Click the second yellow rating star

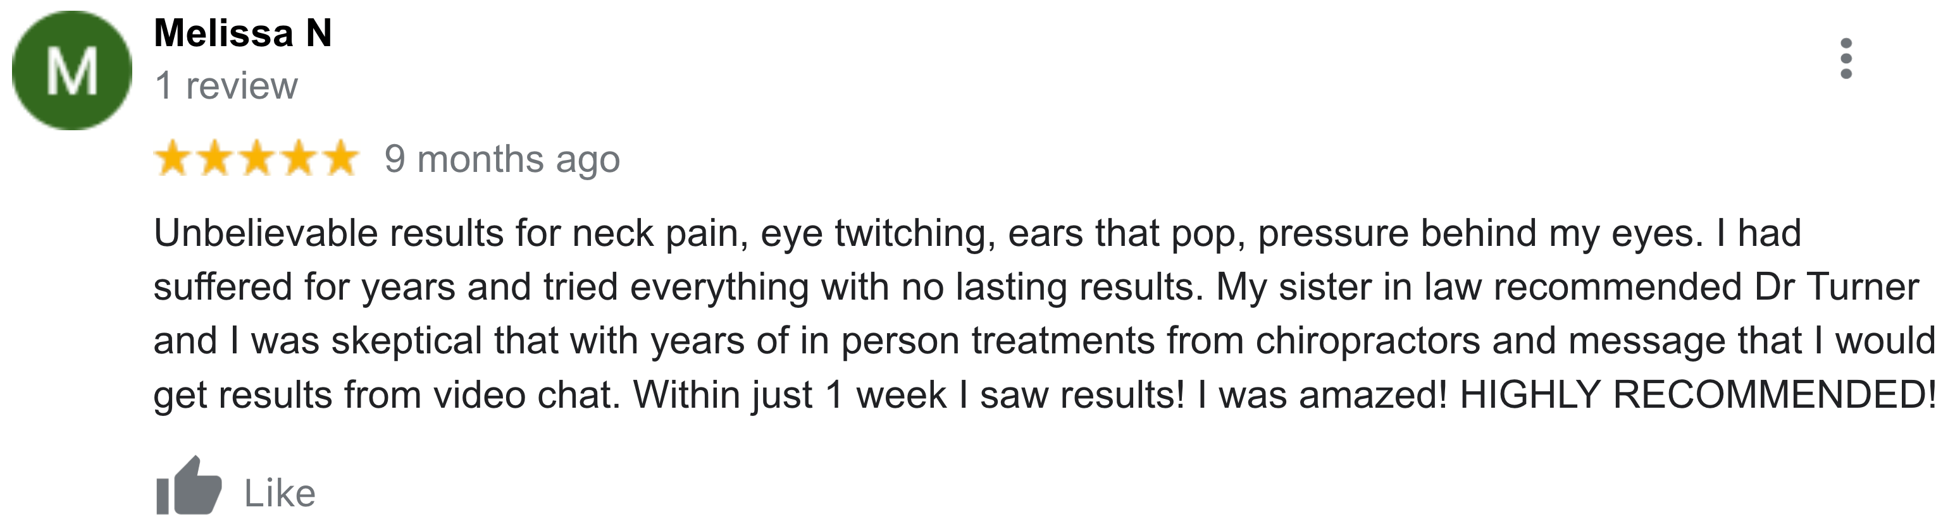[x=214, y=158]
